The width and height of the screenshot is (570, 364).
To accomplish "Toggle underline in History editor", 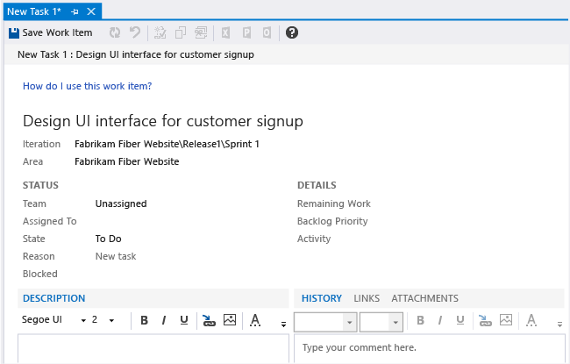I will click(x=460, y=320).
